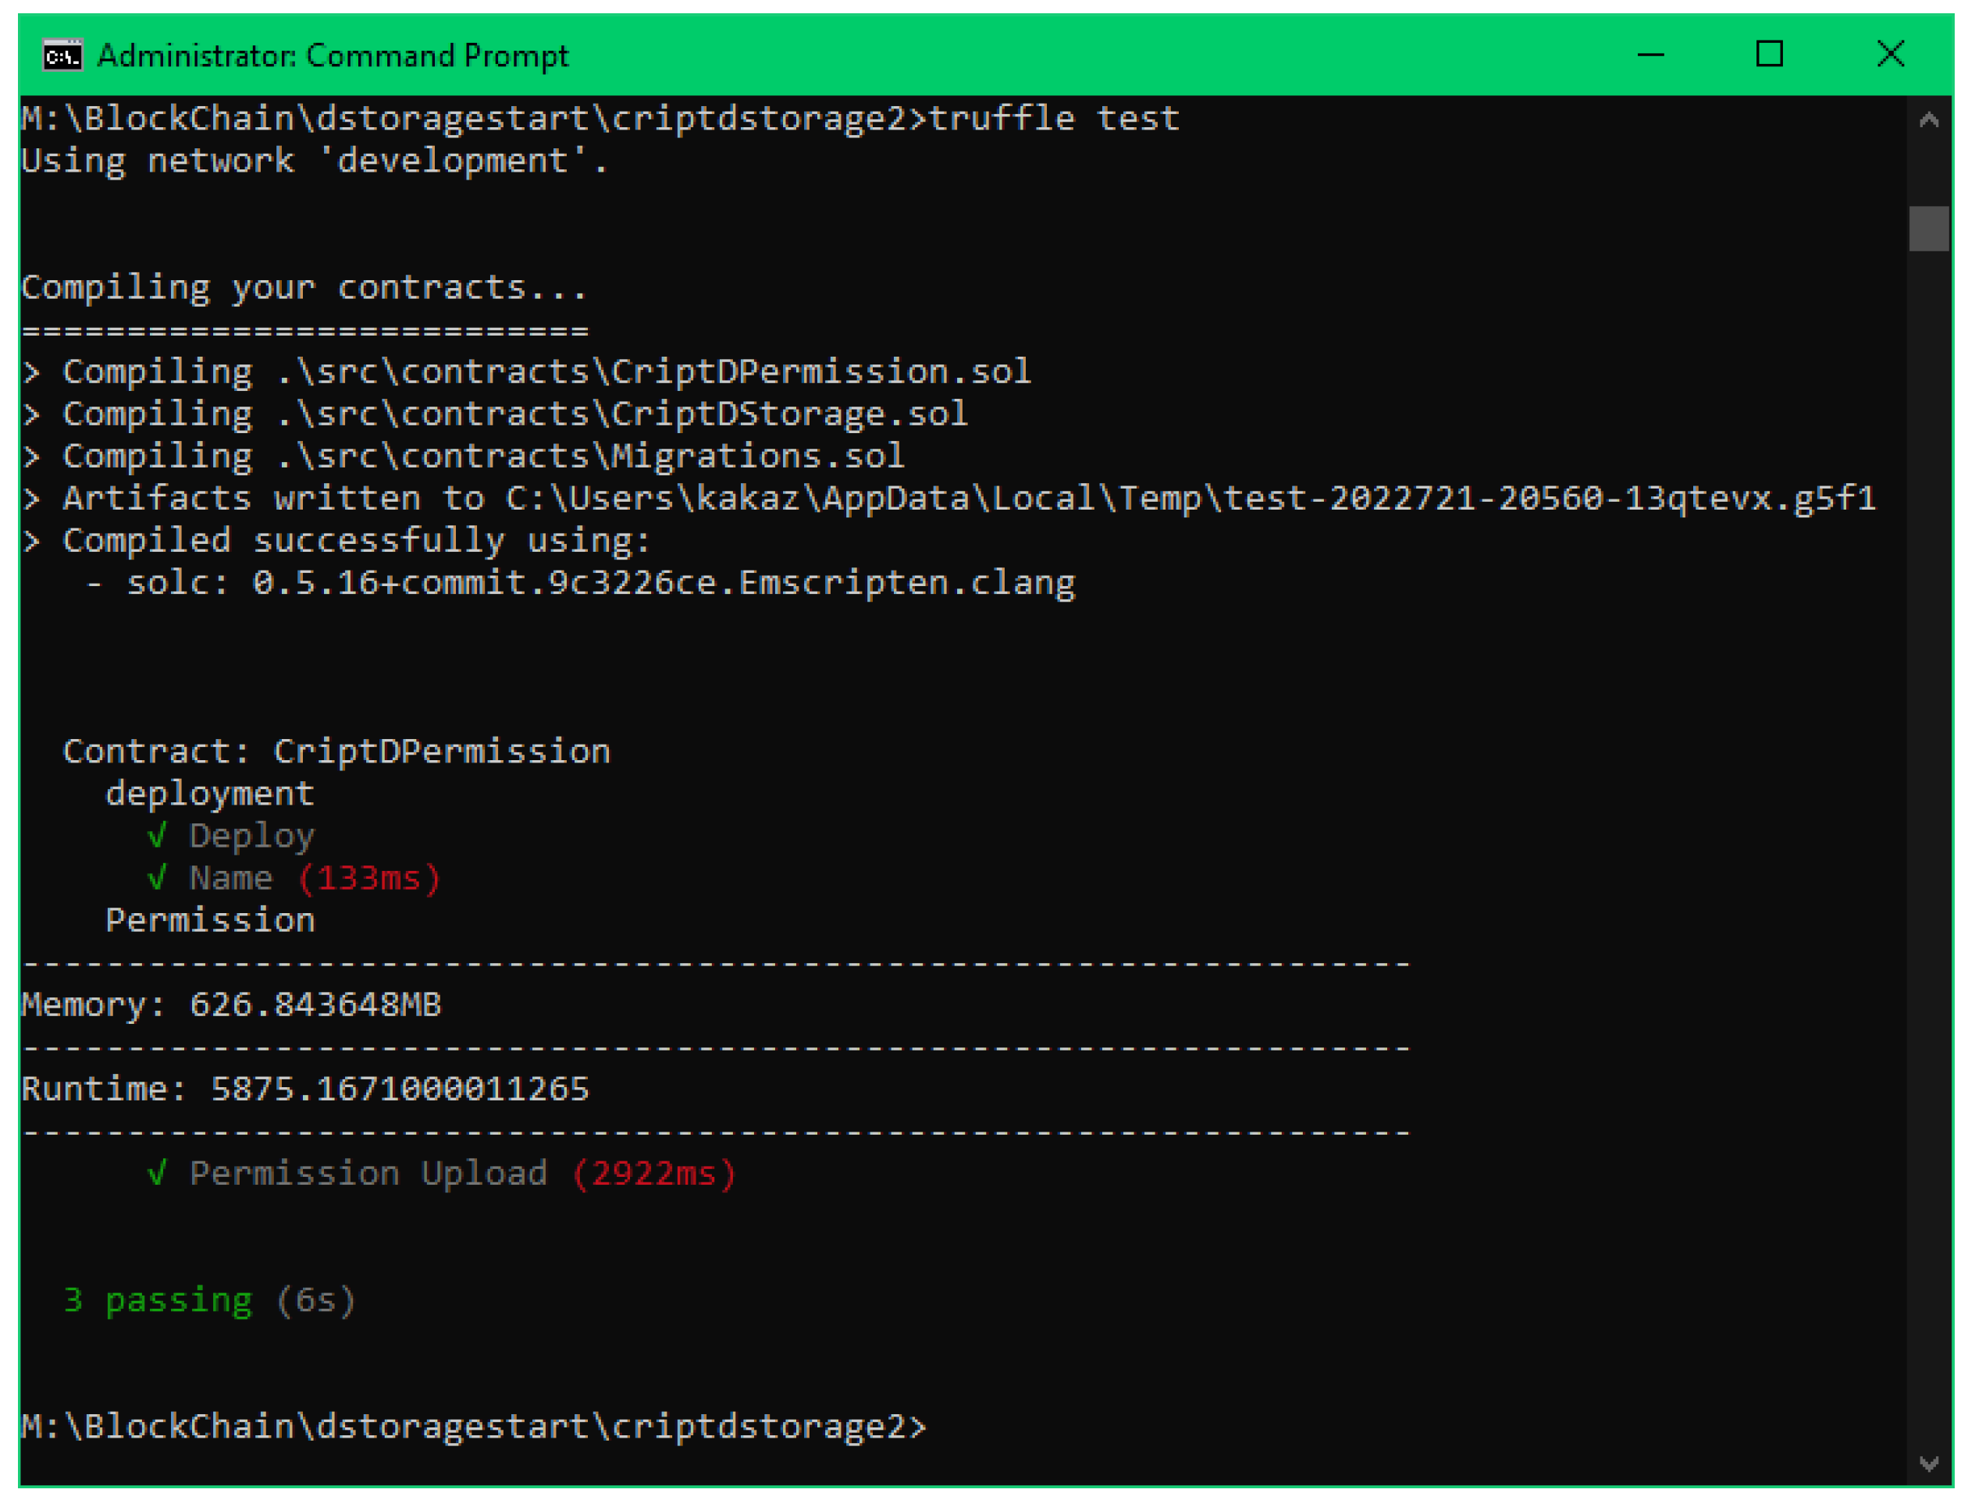
Task: Click the red '(133ms)' duration text
Action: [368, 879]
